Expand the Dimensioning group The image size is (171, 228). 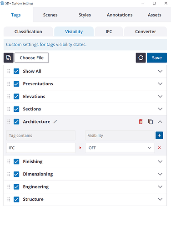(x=160, y=174)
